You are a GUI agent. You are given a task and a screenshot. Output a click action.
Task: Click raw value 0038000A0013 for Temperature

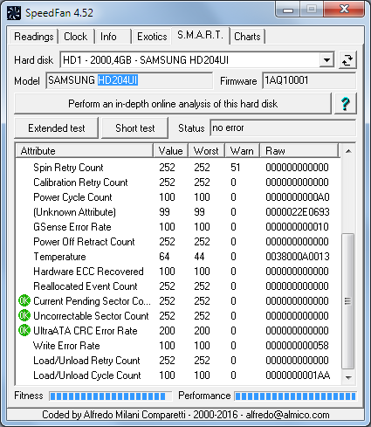[x=298, y=257]
